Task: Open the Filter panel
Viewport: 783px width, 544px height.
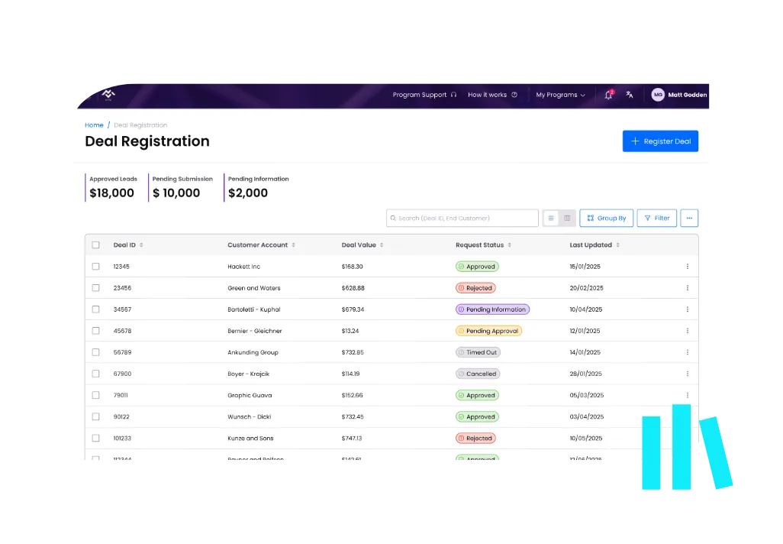Action: click(x=656, y=218)
